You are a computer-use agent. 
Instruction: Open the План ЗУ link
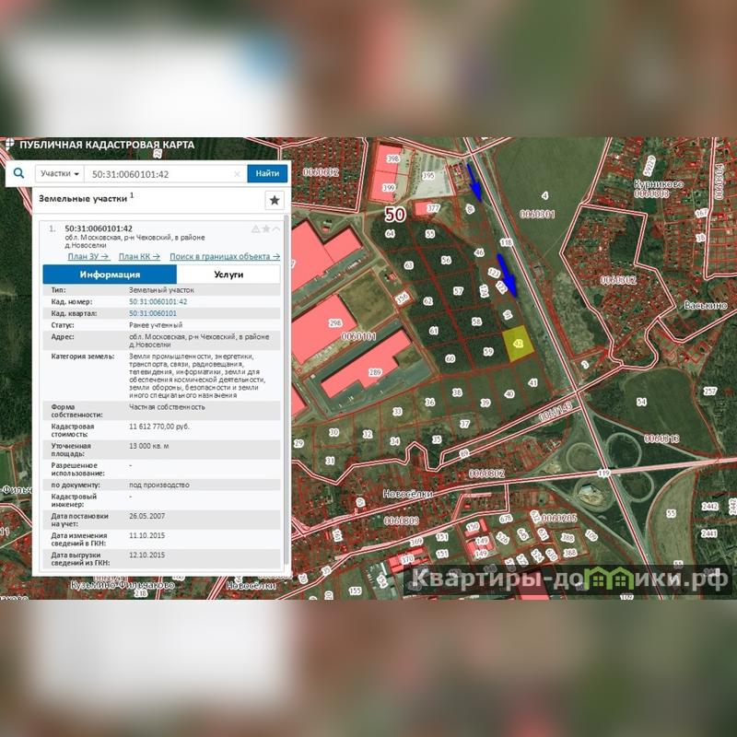coord(88,257)
